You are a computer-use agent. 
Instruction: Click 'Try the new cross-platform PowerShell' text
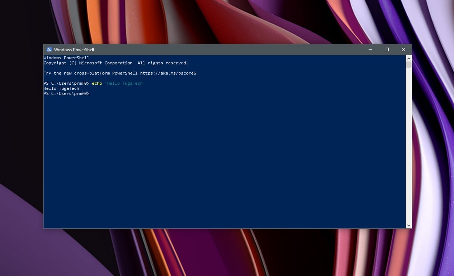click(x=91, y=73)
